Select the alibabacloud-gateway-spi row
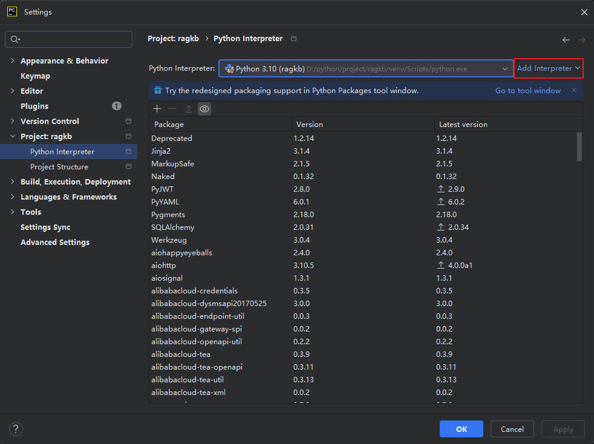 (363, 328)
